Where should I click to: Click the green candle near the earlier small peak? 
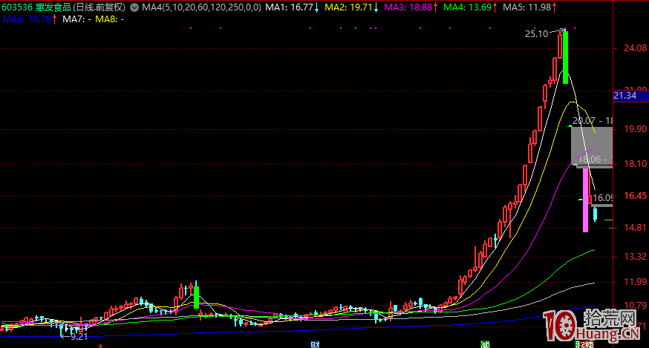click(x=196, y=297)
